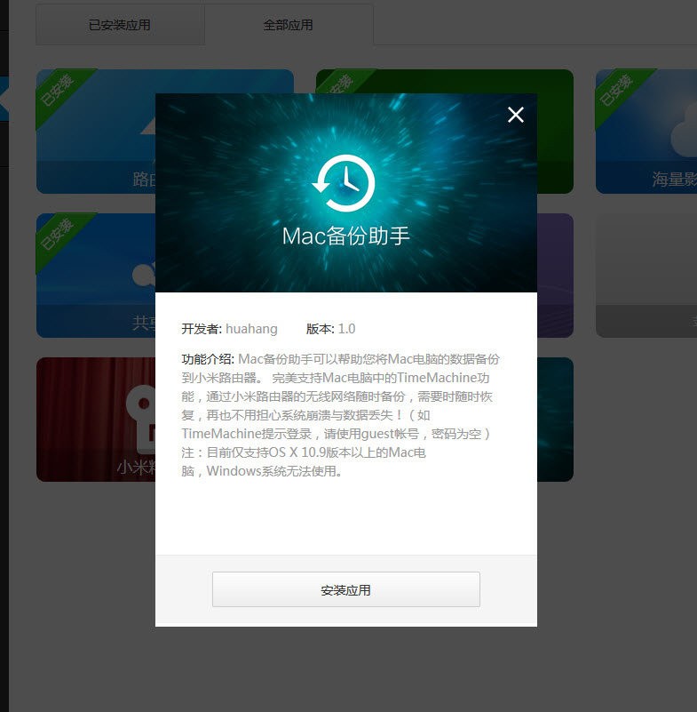
Task: Click the 已安装 ribbon on the 海量影 card
Action: click(617, 91)
